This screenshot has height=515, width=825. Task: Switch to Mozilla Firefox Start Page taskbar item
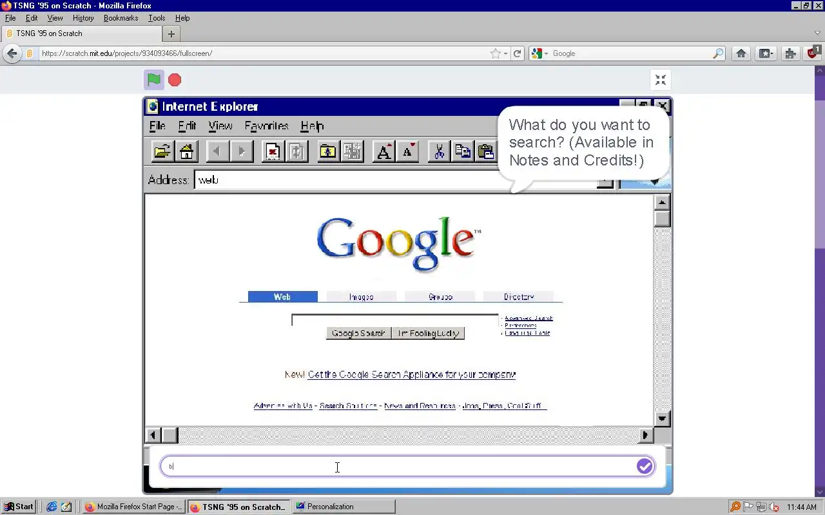tap(134, 507)
